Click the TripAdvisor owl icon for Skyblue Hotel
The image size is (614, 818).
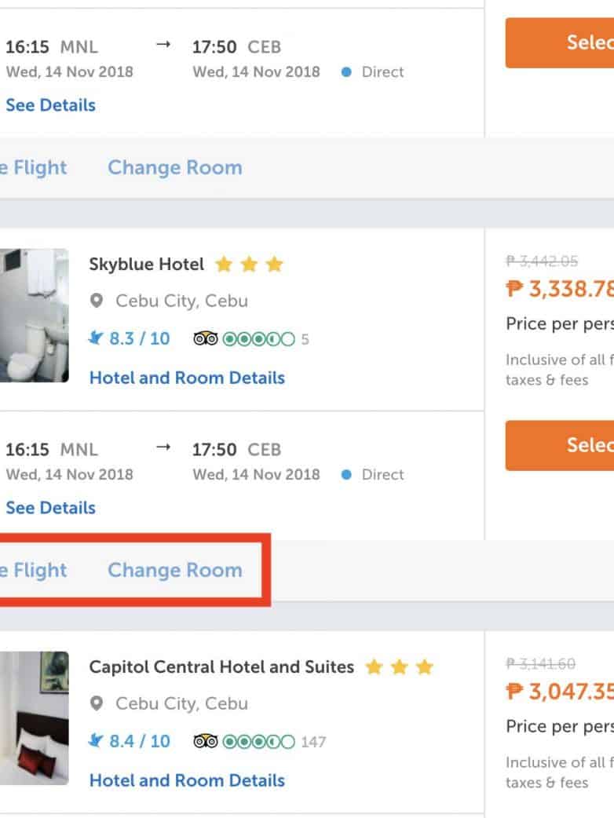(205, 339)
